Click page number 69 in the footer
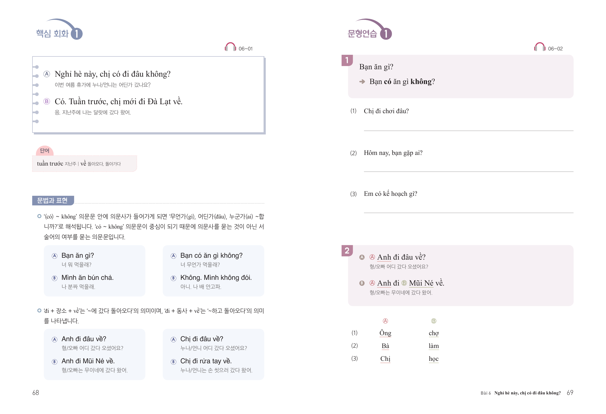This screenshot has width=606, height=414. 570,393
